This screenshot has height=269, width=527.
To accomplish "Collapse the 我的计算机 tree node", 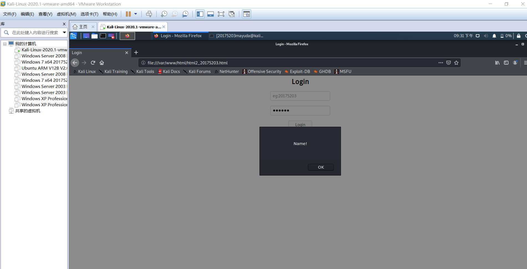I will 5,44.
